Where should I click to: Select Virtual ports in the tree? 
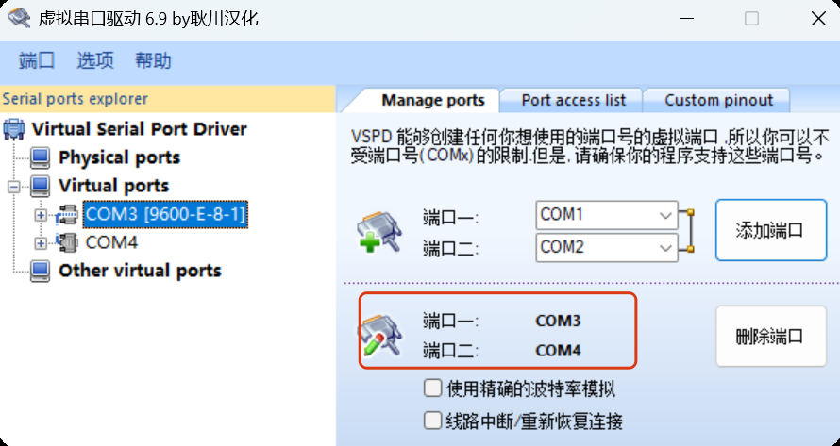click(113, 187)
